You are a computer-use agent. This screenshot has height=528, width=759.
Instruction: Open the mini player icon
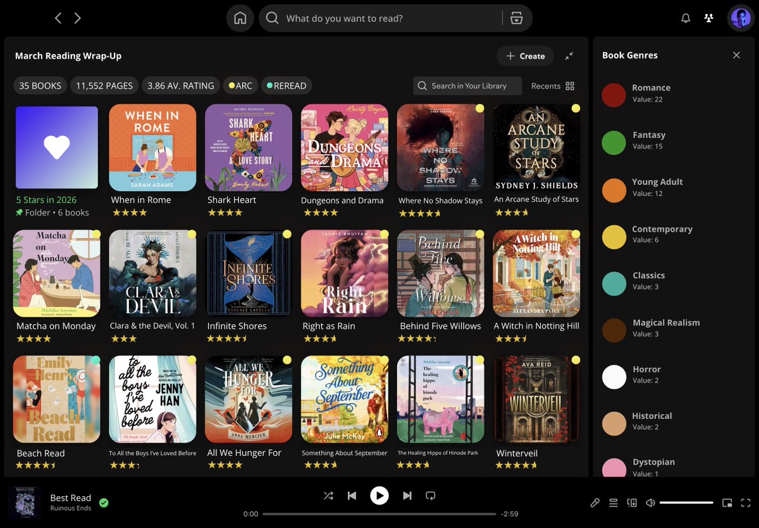[x=727, y=503]
